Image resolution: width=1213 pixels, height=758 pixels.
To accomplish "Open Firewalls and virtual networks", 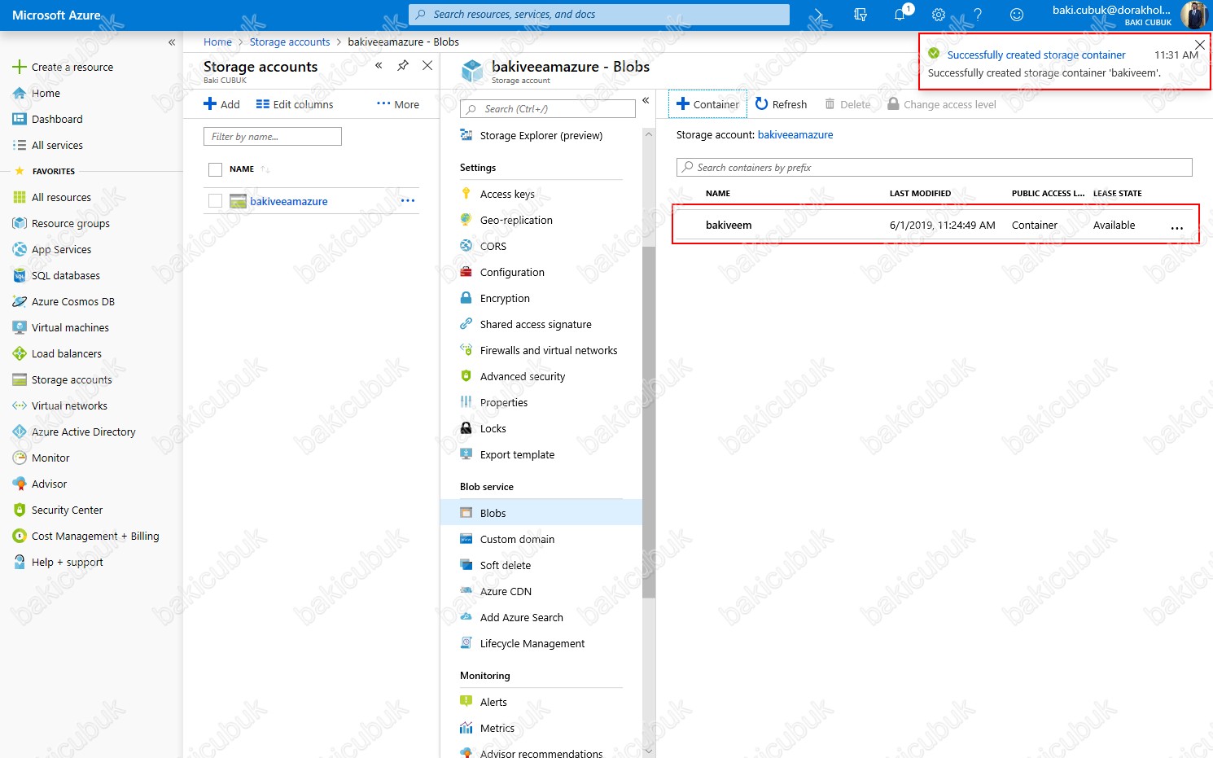I will 549,351.
